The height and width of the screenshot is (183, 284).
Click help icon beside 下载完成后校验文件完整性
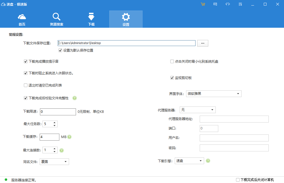tap(75, 98)
